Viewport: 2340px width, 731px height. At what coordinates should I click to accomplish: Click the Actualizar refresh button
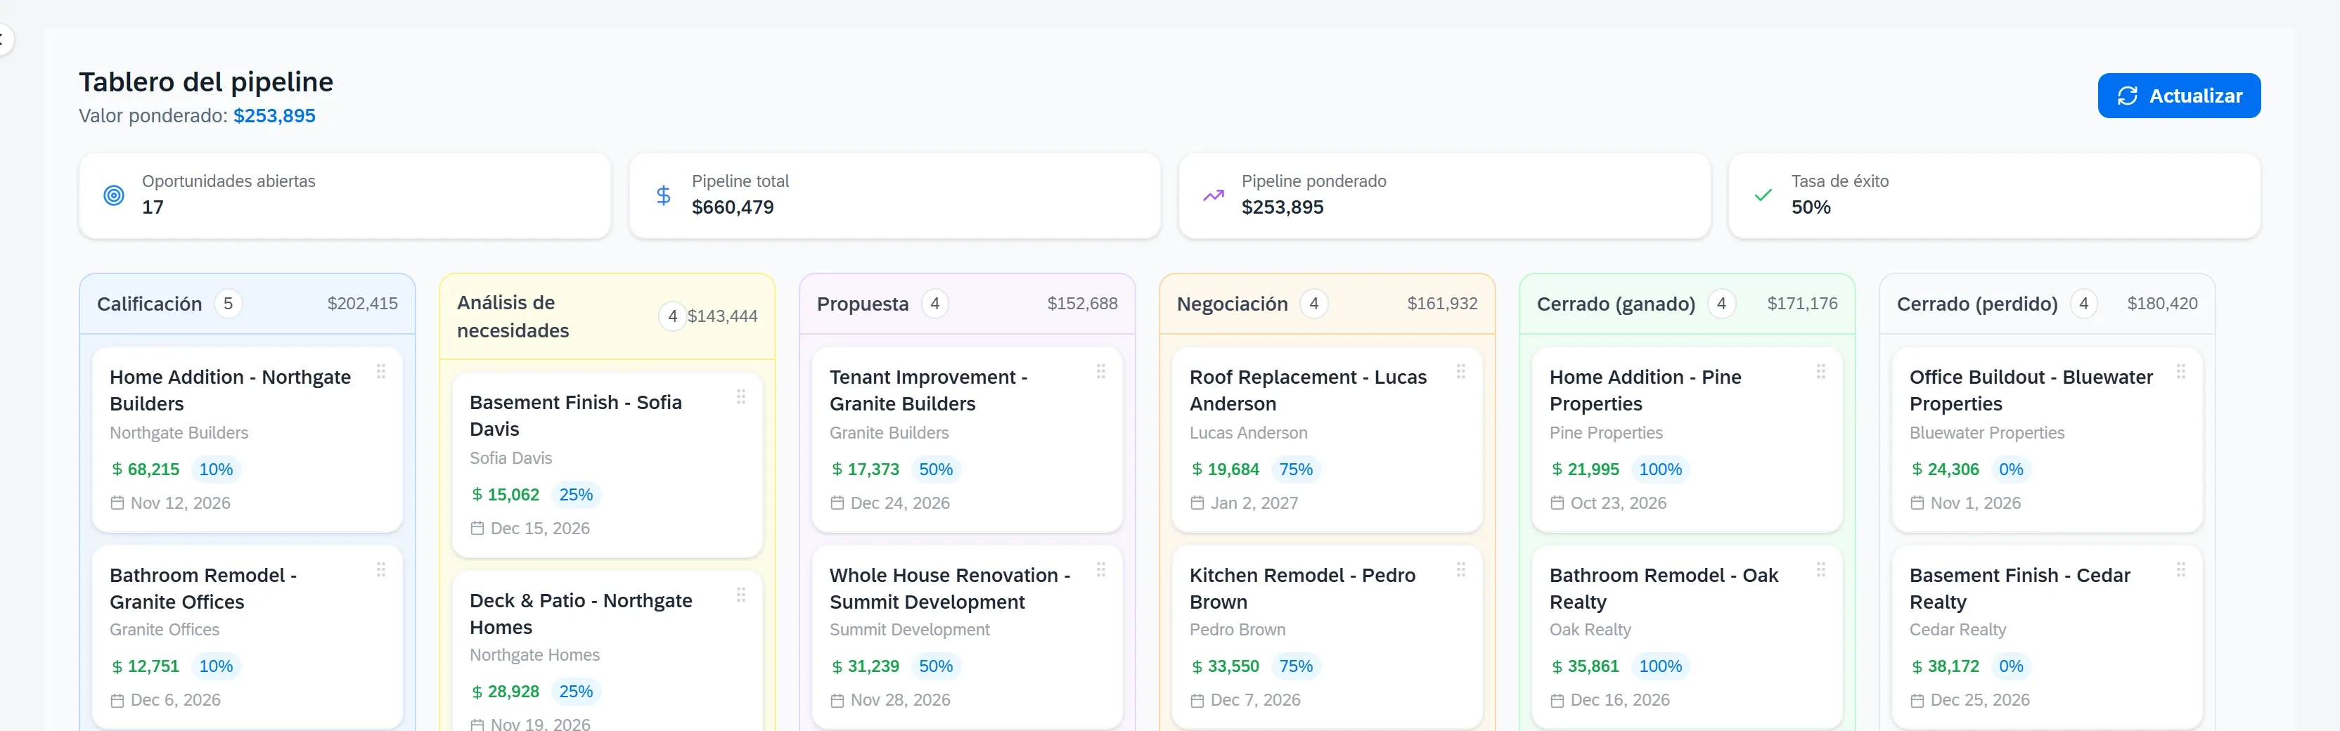pos(2178,96)
